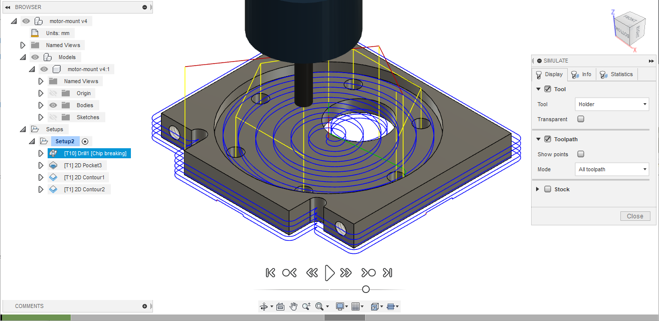Open the Viewports icon at the bottom
Screen dimensions: 659x321
click(x=375, y=306)
